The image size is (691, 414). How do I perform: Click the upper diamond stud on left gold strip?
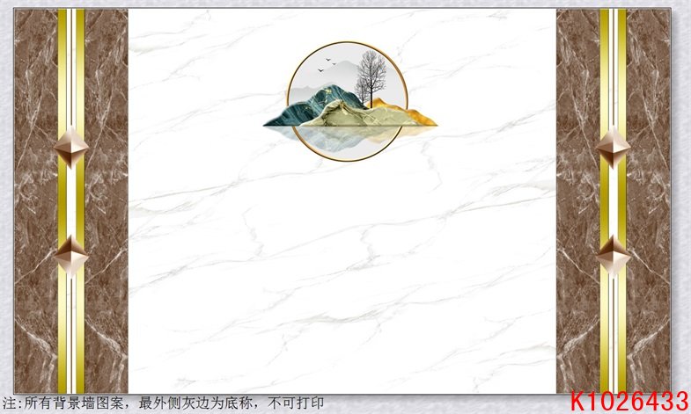71,148
